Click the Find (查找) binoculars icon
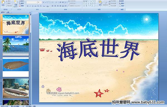Viewport: 167px width, 107px height. pos(120,1)
